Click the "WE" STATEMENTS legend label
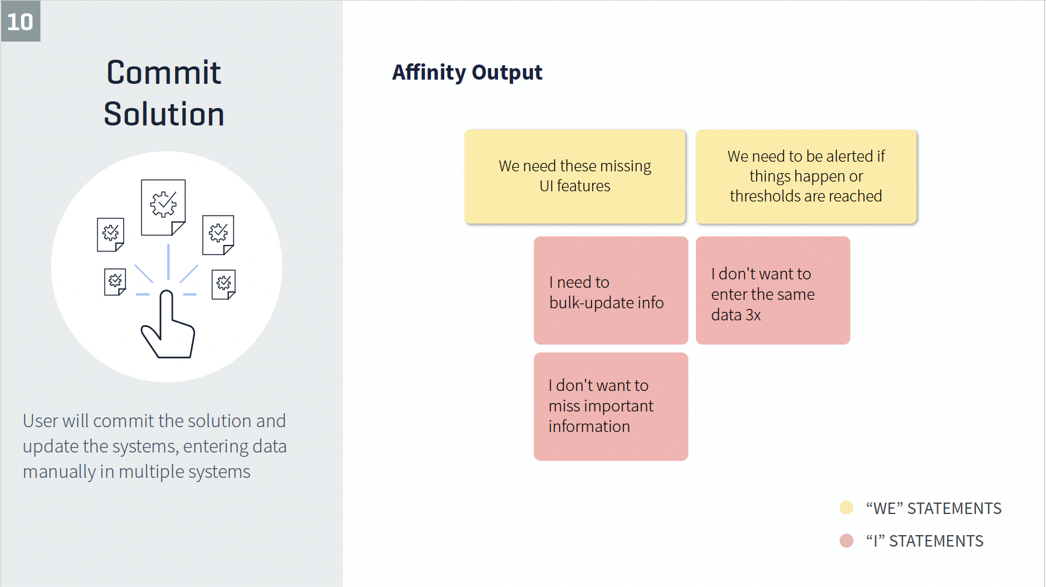 [x=933, y=509]
